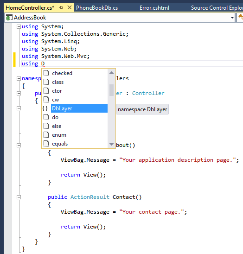Click the 'Controller' base class name
This screenshot has width=243, height=254.
click(148, 93)
